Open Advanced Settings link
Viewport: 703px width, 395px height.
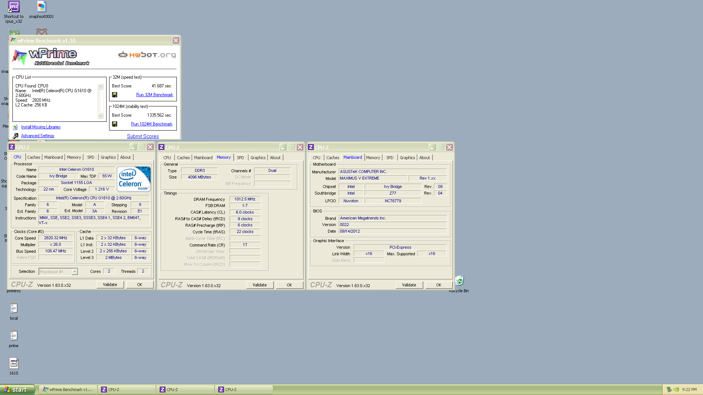[38, 136]
